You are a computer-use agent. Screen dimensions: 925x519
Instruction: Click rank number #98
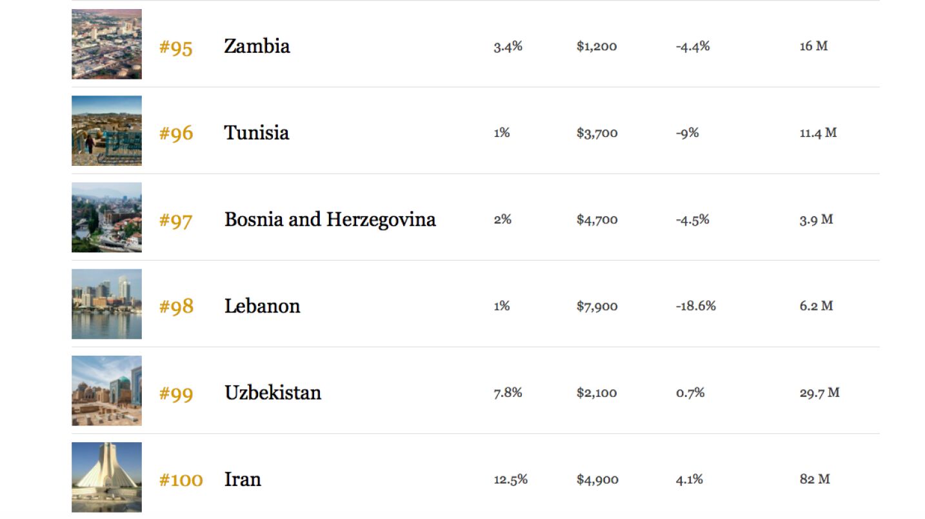click(x=176, y=307)
